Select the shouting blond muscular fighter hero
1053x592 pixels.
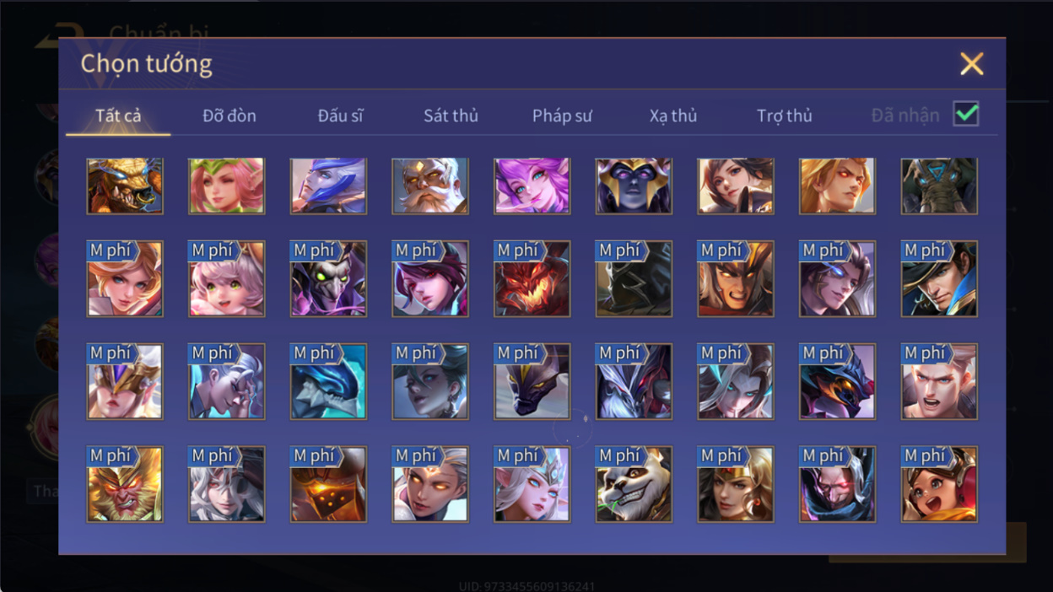(x=939, y=381)
